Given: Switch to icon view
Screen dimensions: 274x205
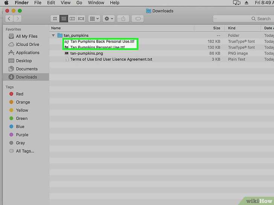Looking at the screenshot, I should pos(55,18).
